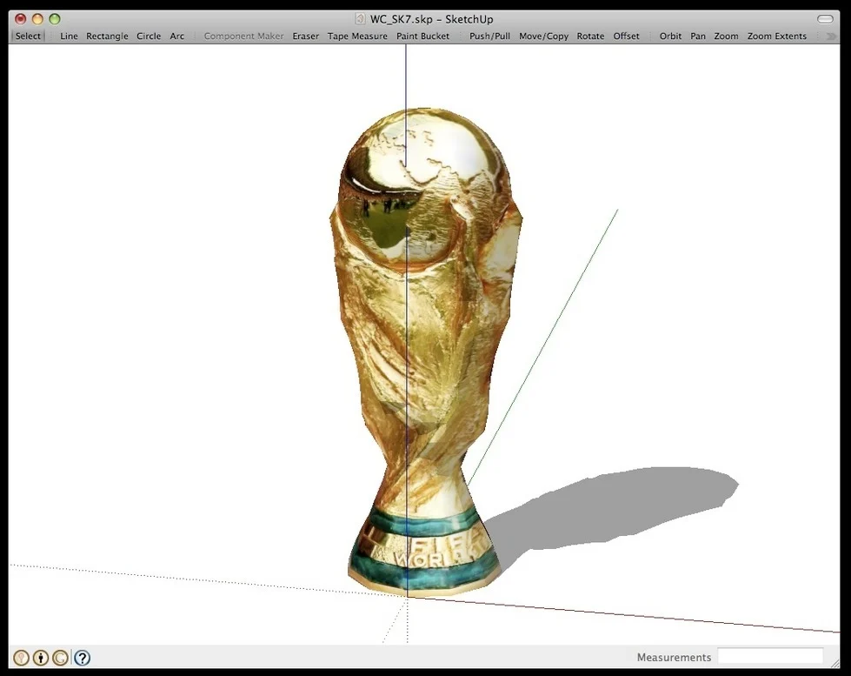The height and width of the screenshot is (676, 851).
Task: Open model credits from the person status icon
Action: pos(41,658)
